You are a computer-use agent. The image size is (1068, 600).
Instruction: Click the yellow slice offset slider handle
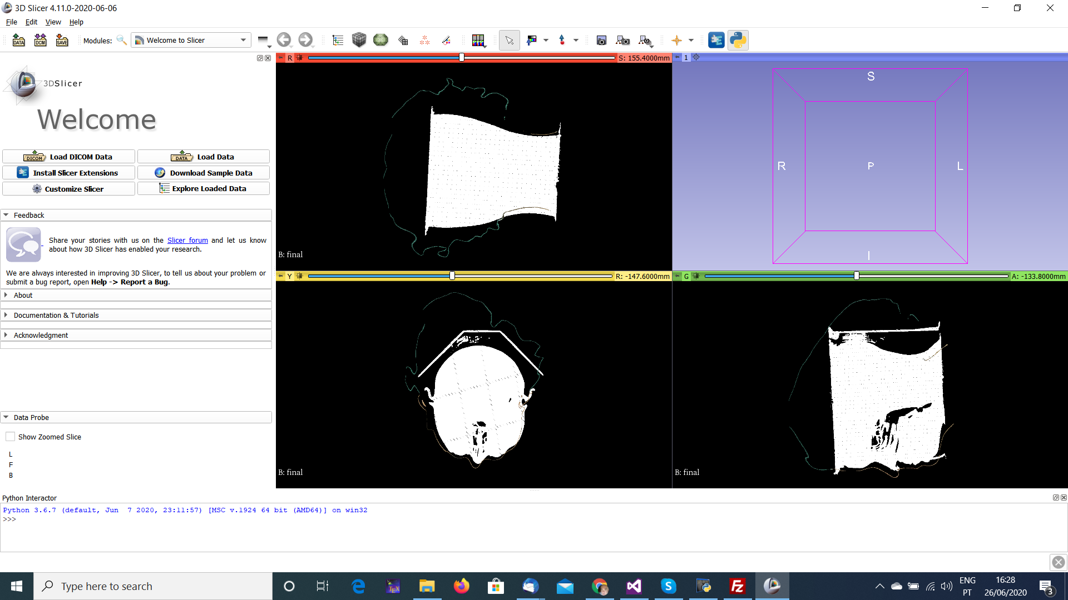pos(452,276)
